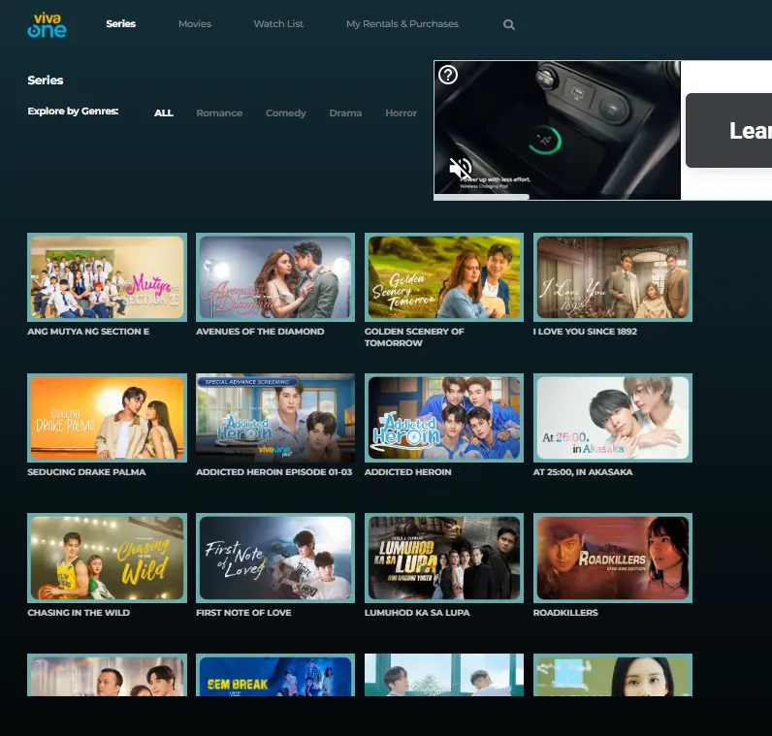Click the 'LUMUHOD KA SA LUPA' title
This screenshot has height=736, width=772.
coord(417,613)
